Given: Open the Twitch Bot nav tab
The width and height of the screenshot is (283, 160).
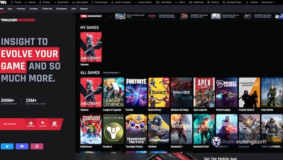Looking at the screenshot, I should tap(47, 9).
